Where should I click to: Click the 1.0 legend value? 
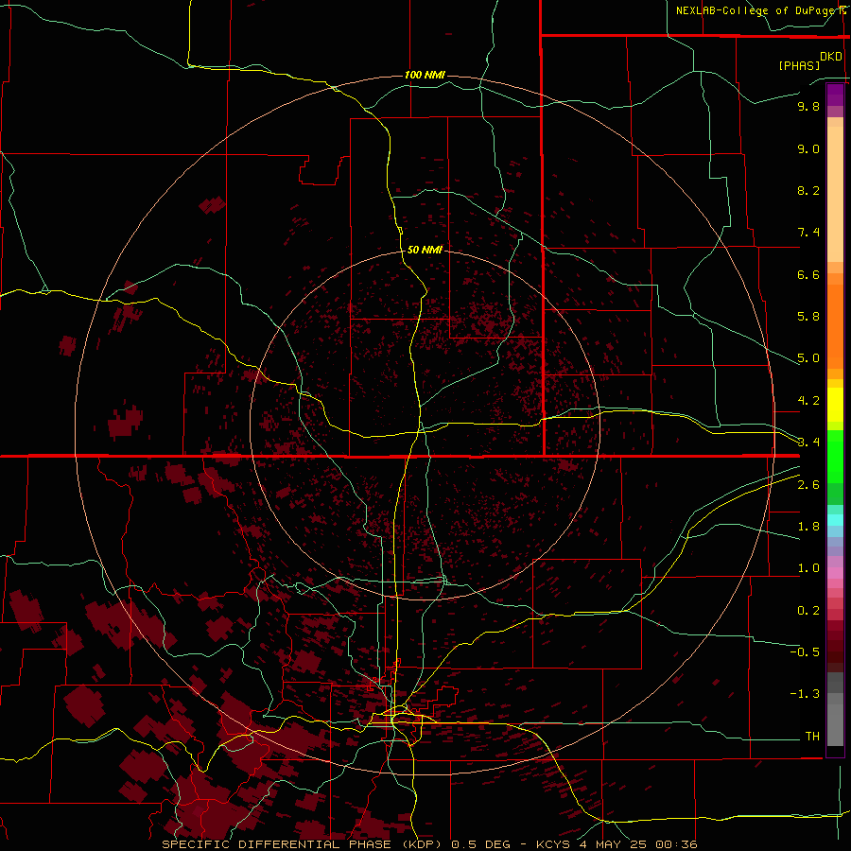(x=808, y=568)
